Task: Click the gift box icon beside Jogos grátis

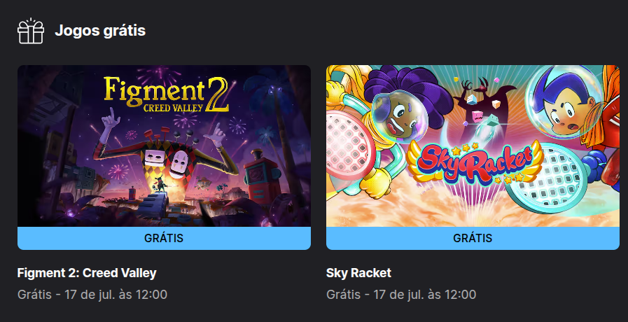Action: [x=31, y=31]
